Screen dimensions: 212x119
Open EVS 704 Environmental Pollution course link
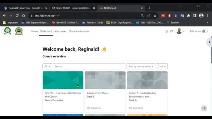pyautogui.click(x=63, y=95)
